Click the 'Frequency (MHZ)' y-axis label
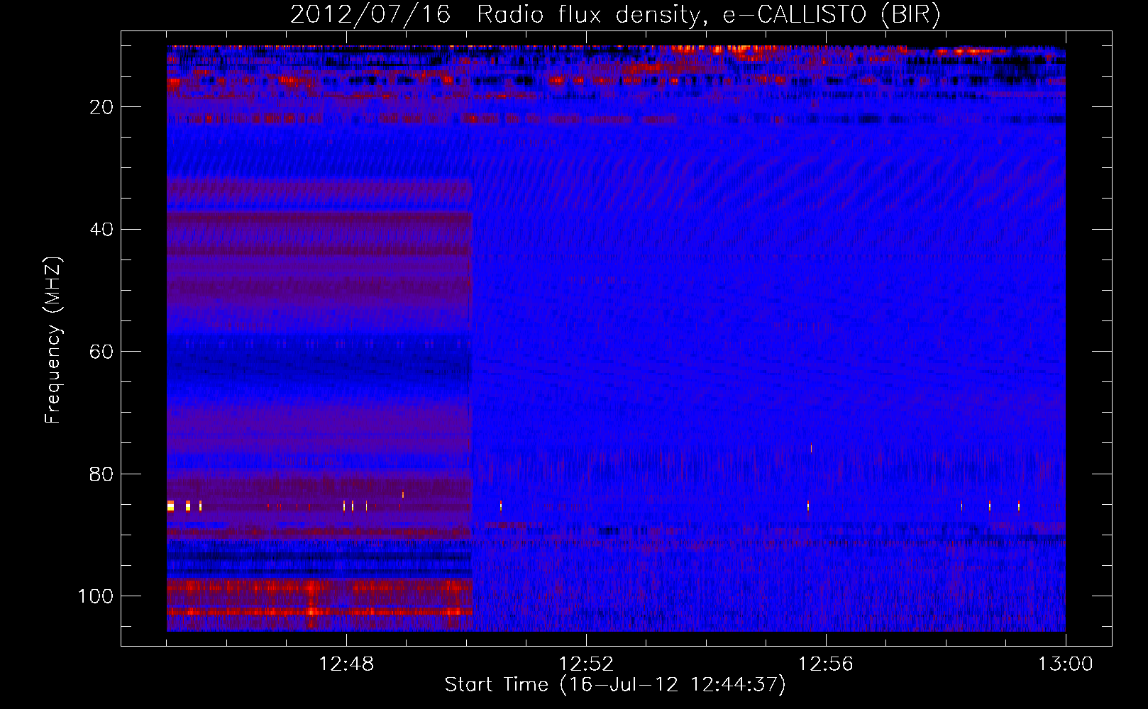The width and height of the screenshot is (1148, 709). click(x=53, y=340)
